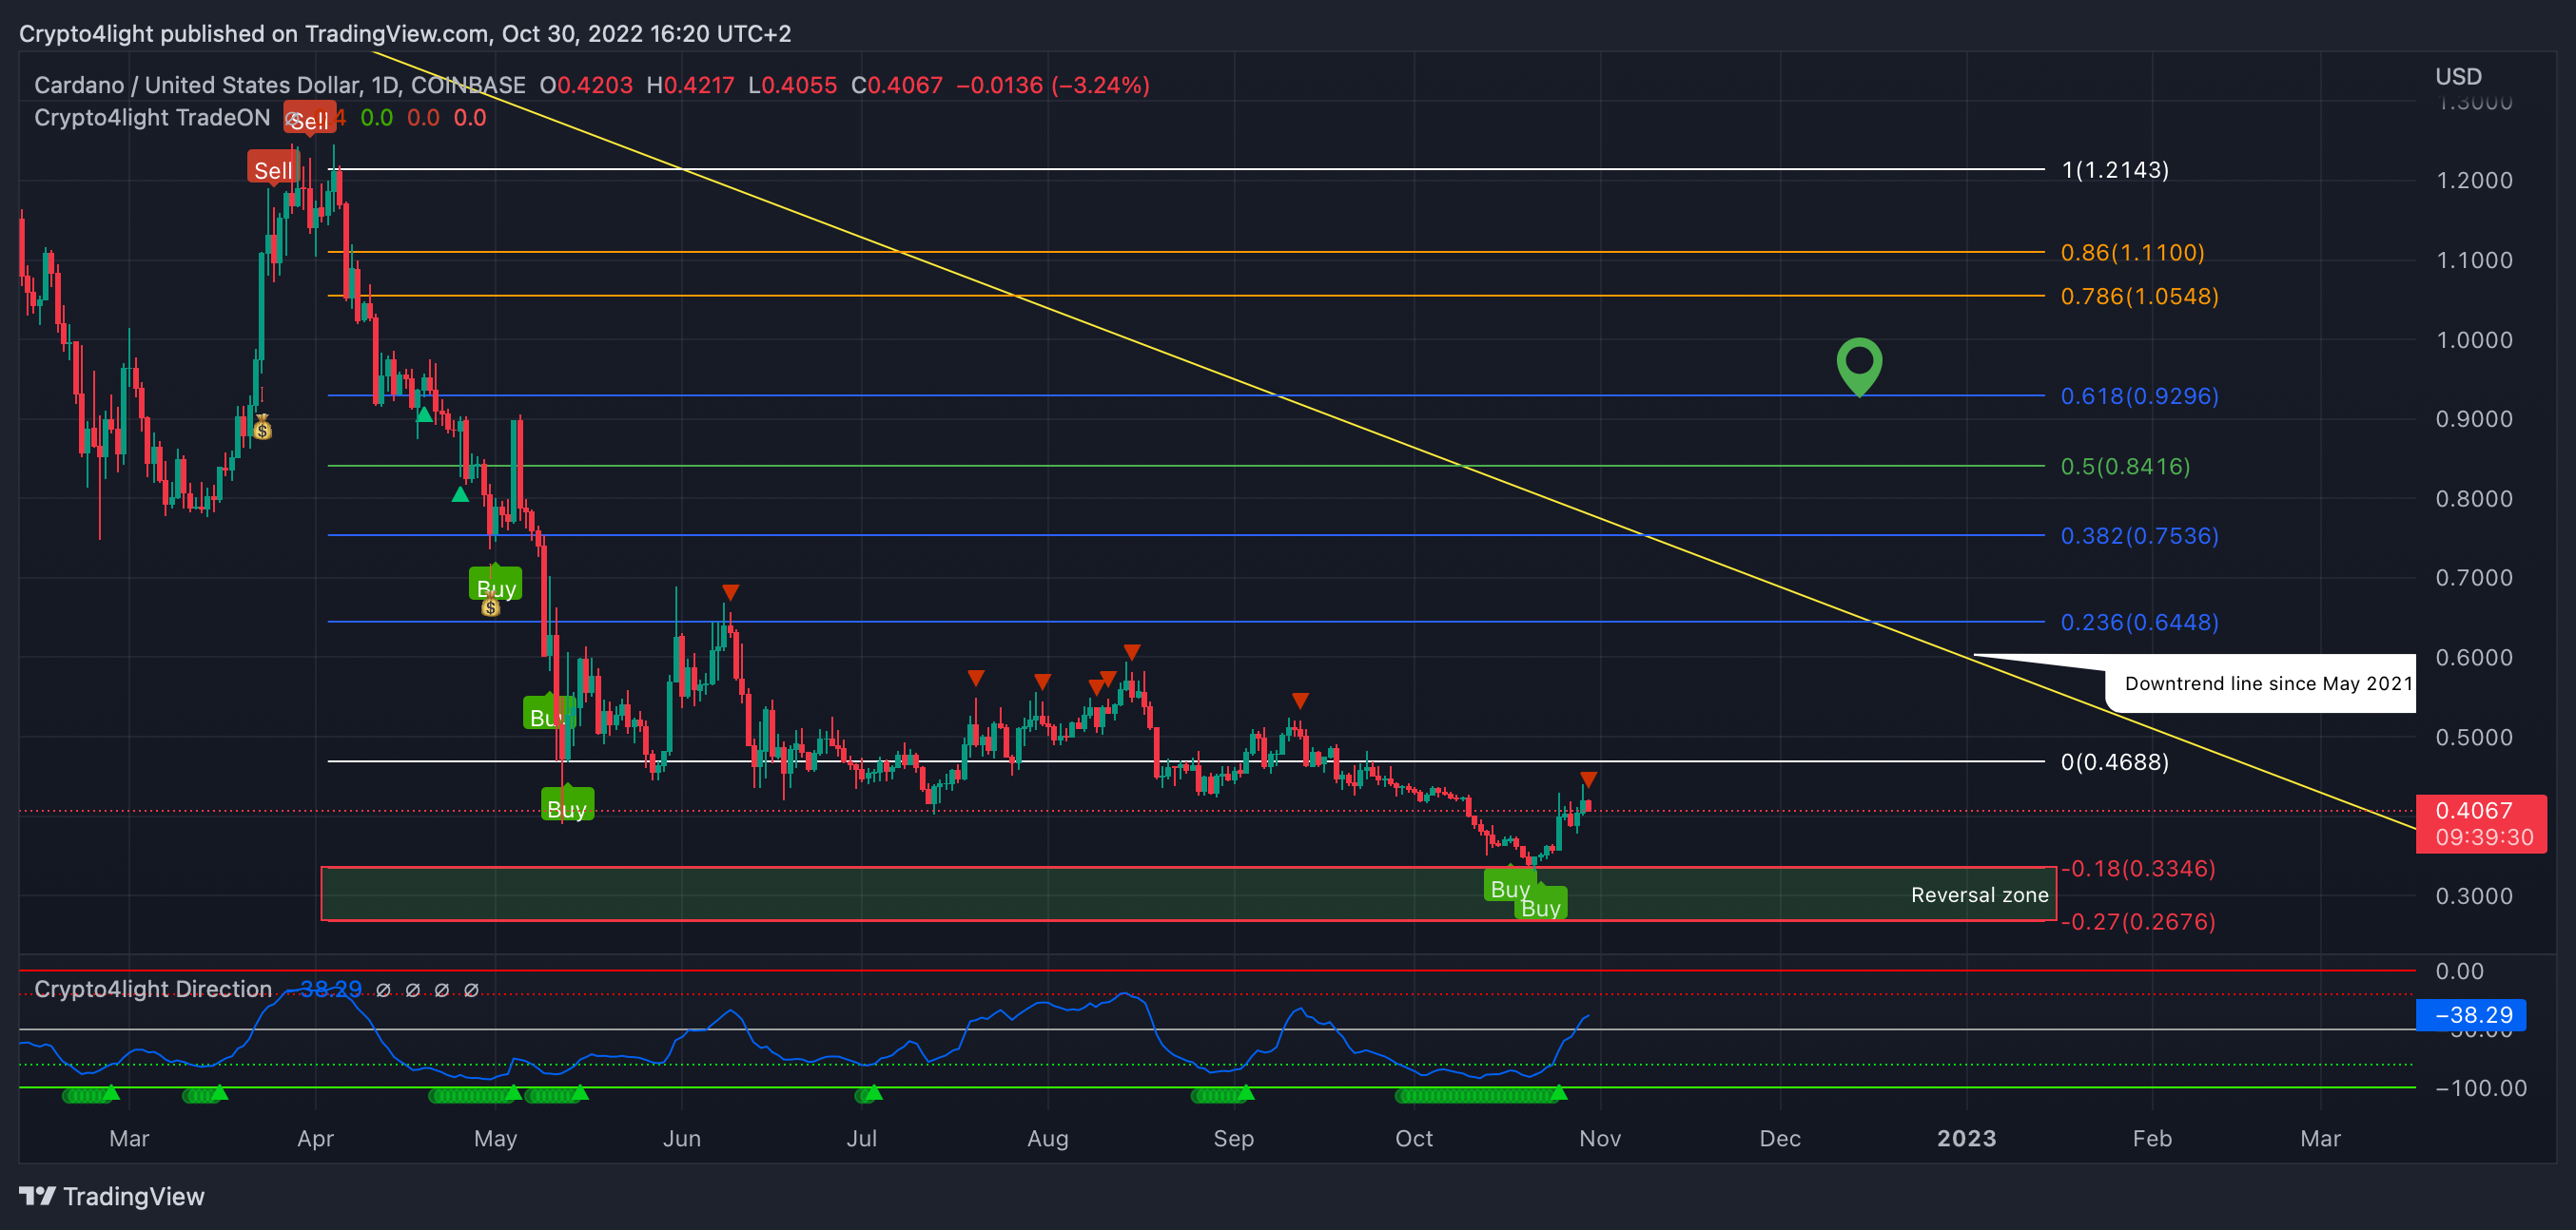
Task: Click the red triangle above the mid-August high
Action: (1131, 652)
